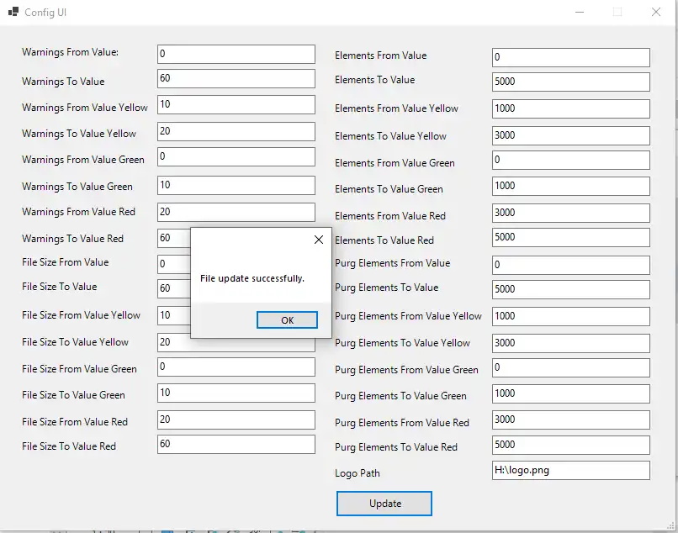Select the Elements To Value Green field
Image resolution: width=678 pixels, height=533 pixels.
(571, 187)
